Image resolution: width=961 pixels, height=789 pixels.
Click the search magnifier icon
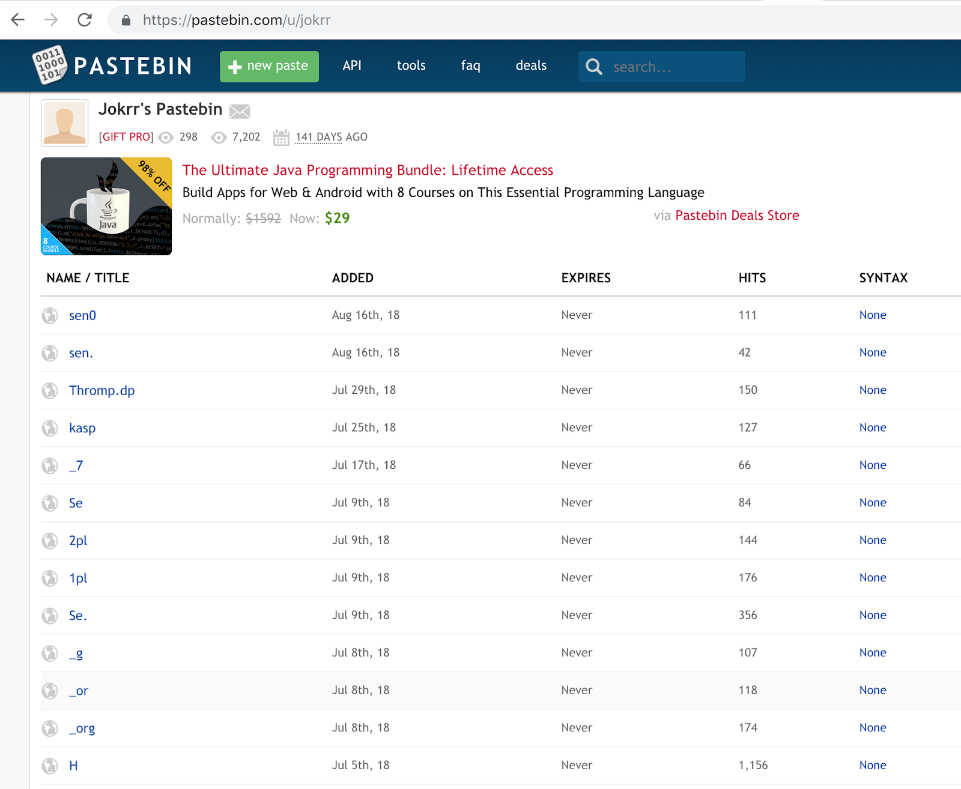tap(593, 67)
